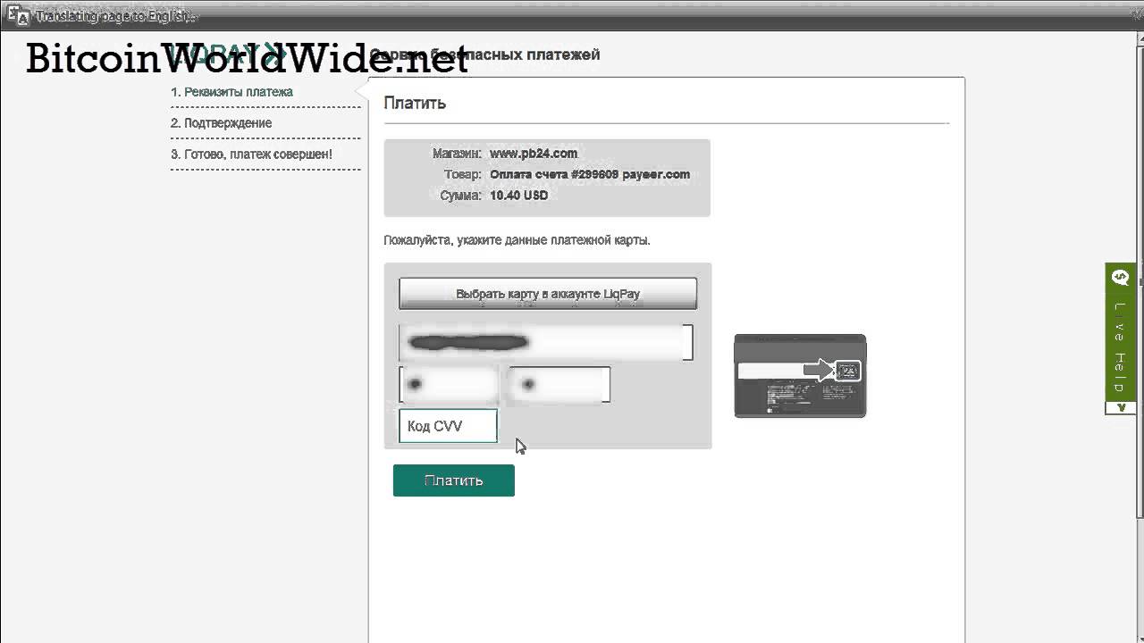Click the text Оплата счета #299609 payeer.com

click(x=590, y=174)
